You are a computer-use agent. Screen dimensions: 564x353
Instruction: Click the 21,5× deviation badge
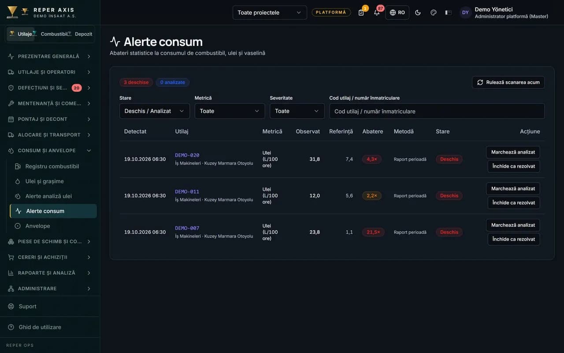(373, 232)
